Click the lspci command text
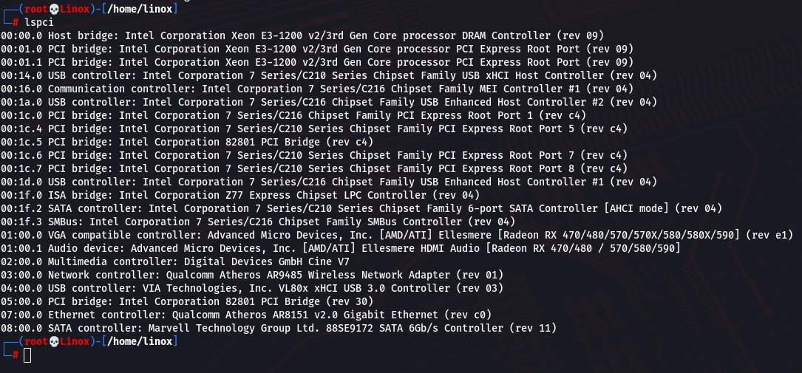 (x=39, y=22)
